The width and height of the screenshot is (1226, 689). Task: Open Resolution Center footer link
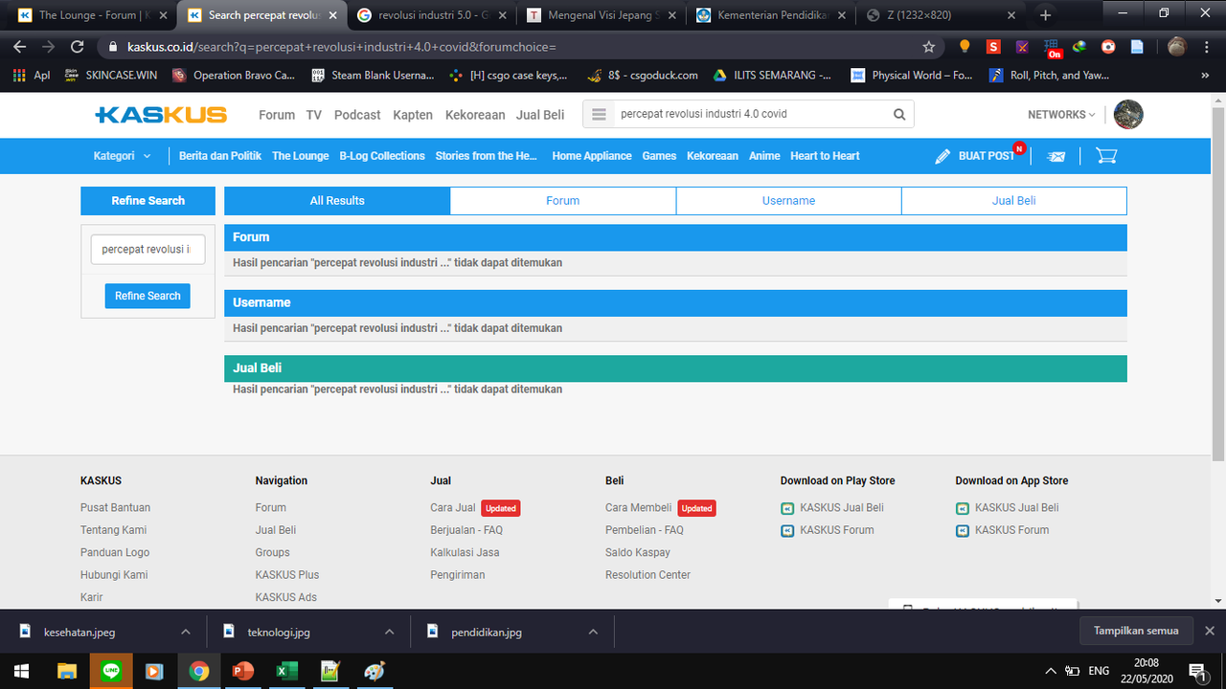pyautogui.click(x=647, y=575)
